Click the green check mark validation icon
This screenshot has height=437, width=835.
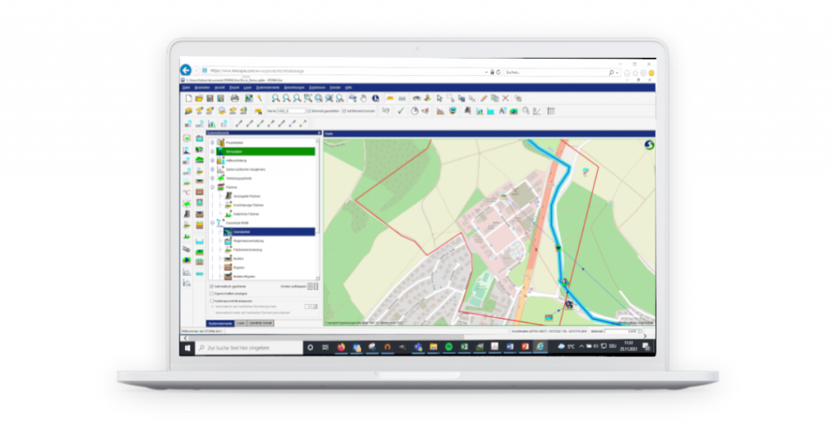click(x=400, y=111)
